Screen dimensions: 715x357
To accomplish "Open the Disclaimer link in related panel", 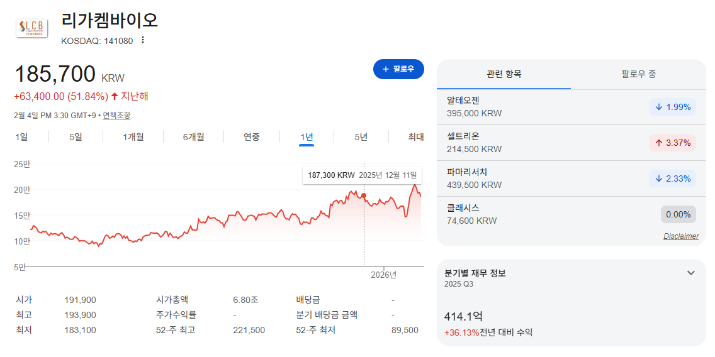I will [x=681, y=236].
